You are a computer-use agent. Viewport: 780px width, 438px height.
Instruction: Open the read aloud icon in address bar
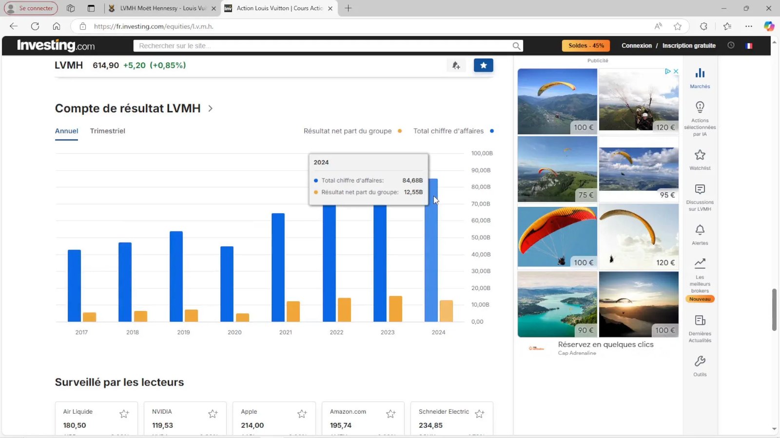pos(658,26)
